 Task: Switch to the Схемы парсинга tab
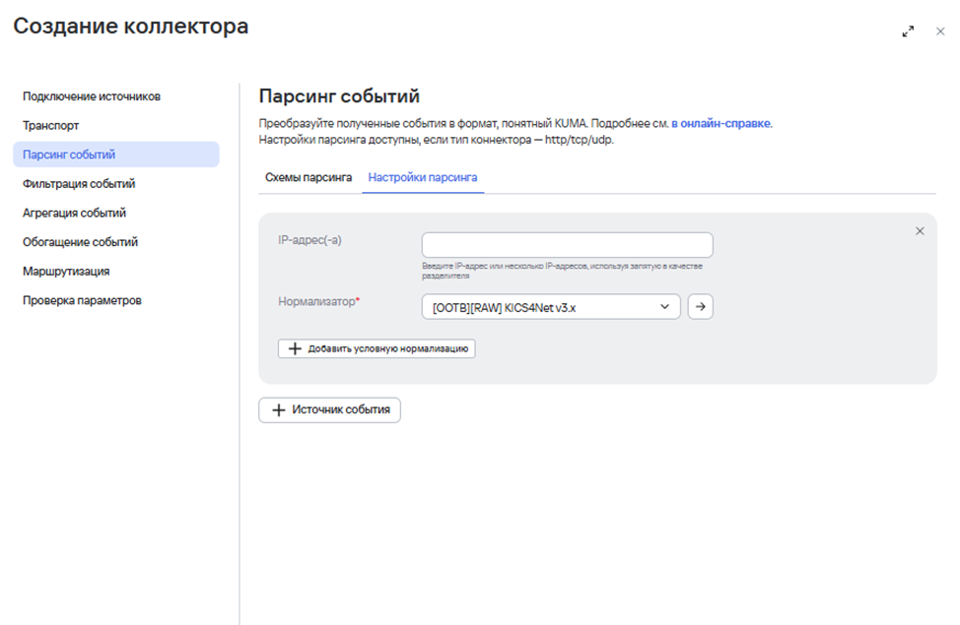[307, 177]
